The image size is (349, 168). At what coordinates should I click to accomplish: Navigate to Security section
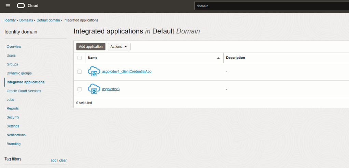point(13,117)
